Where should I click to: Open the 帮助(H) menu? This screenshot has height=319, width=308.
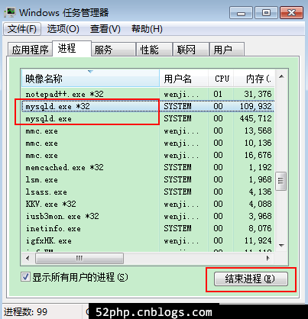tap(147, 29)
